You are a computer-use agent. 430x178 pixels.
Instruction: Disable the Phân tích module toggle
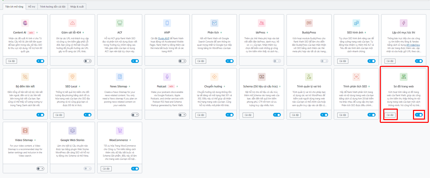pyautogui.click(x=230, y=61)
